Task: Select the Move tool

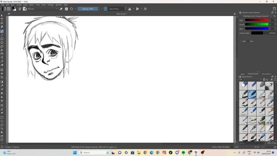Action: (2, 74)
